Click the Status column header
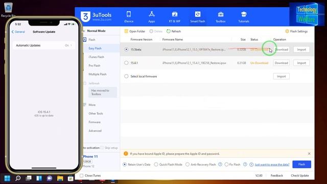 pos(254,39)
